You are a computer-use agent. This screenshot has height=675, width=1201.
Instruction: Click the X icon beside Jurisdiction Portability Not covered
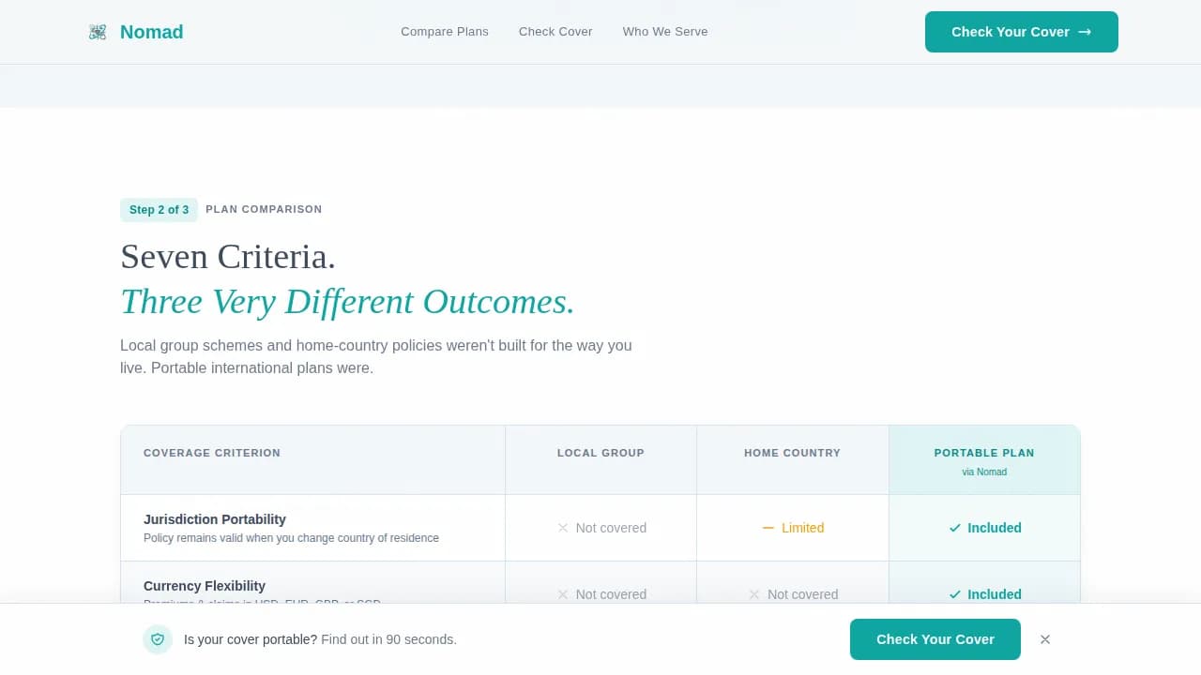coord(562,528)
